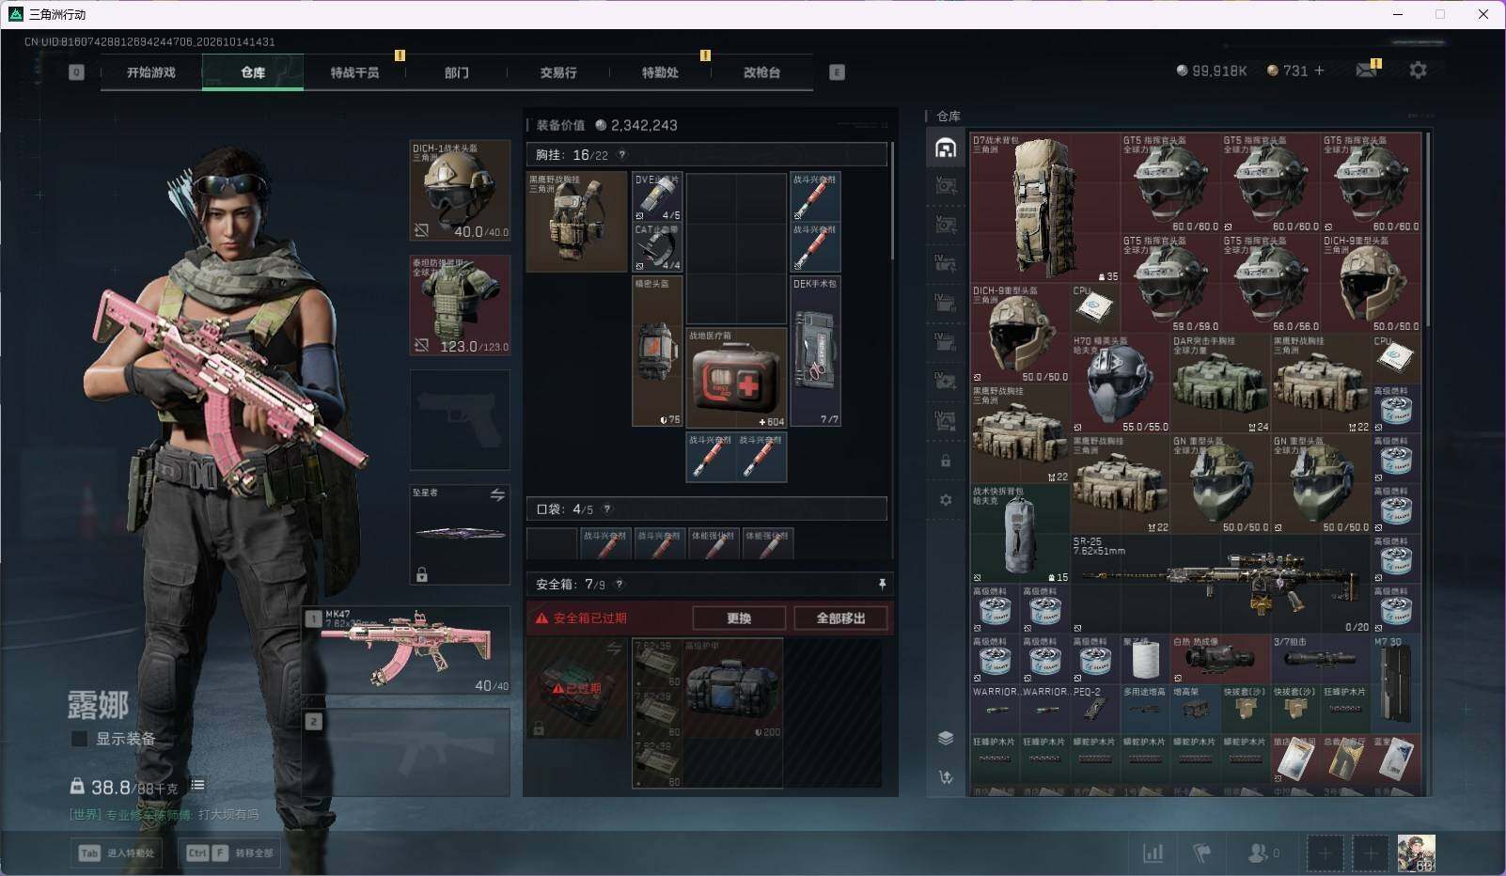The width and height of the screenshot is (1506, 876).
Task: Click the padlock icon in the warehouse sidebar
Action: 946,461
